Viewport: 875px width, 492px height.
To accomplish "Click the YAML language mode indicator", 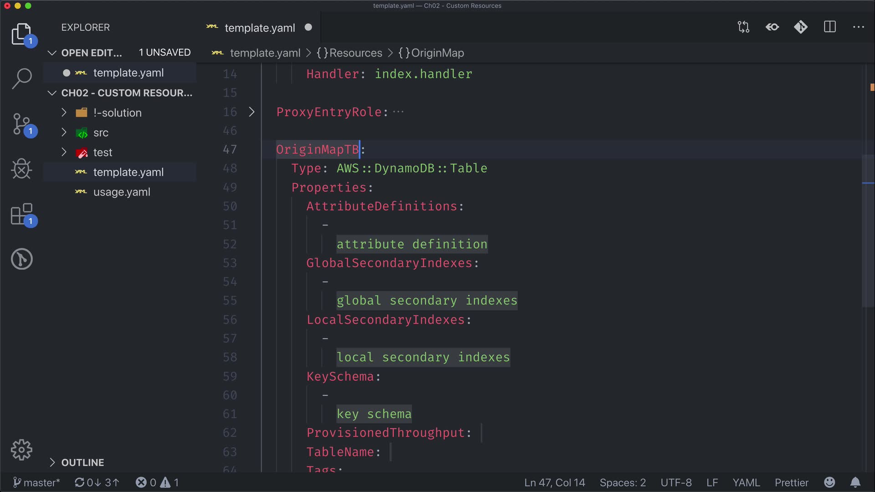I will click(x=746, y=482).
